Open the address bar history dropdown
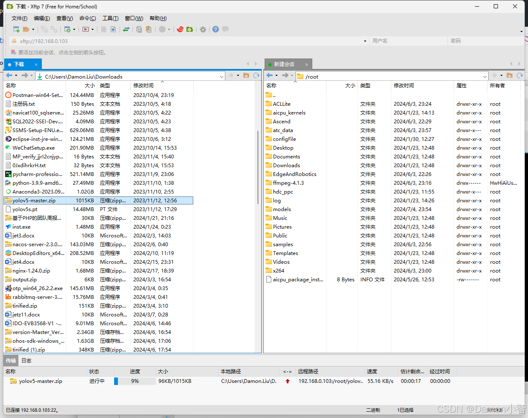 pos(365,41)
